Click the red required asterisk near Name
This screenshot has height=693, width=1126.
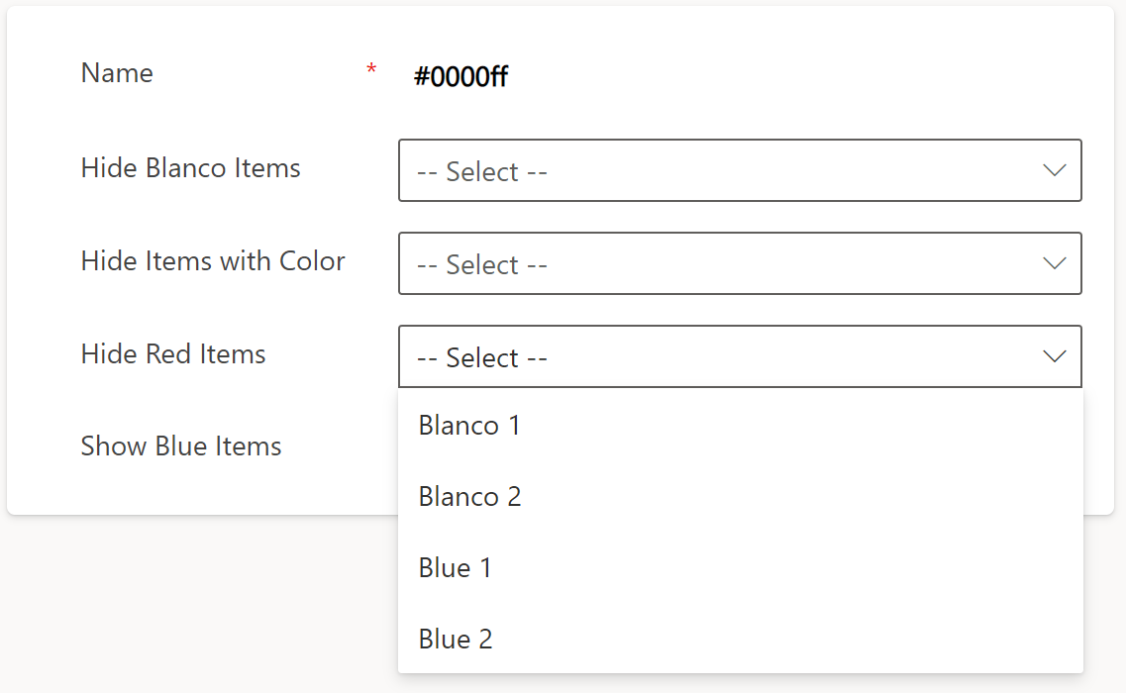[370, 69]
